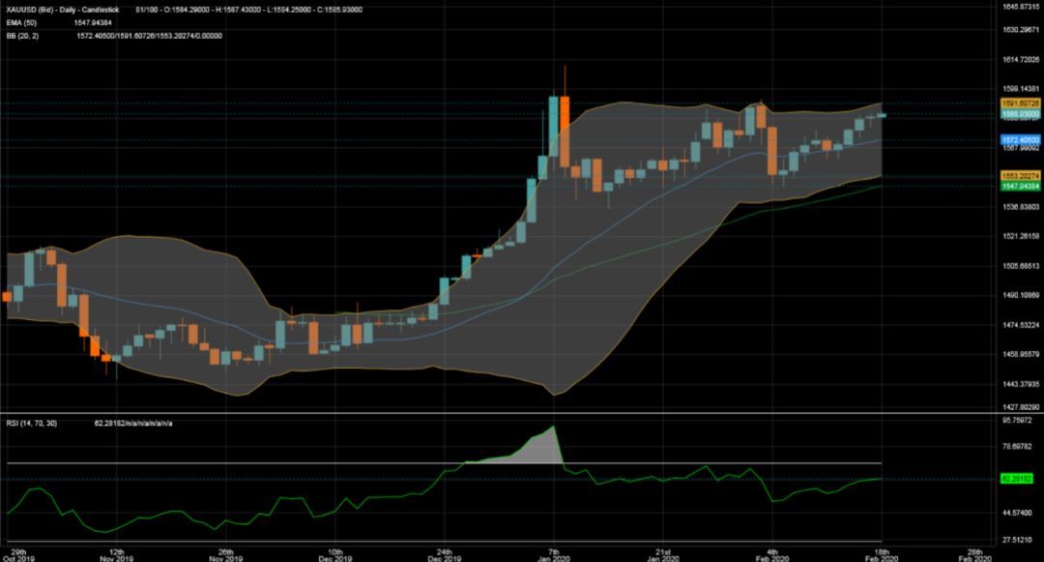The height and width of the screenshot is (562, 1044).
Task: Click the 1443.37935 price axis label
Action: pyautogui.click(x=1021, y=384)
